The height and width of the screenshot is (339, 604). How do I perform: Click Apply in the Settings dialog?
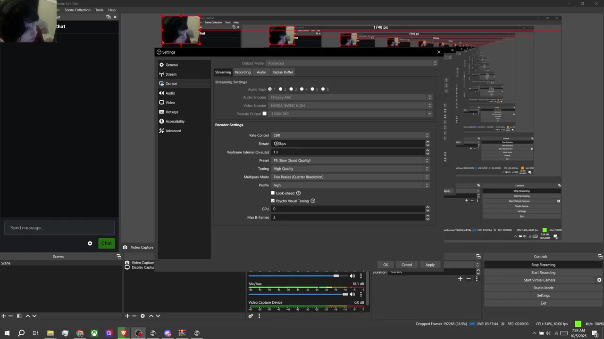(x=430, y=265)
